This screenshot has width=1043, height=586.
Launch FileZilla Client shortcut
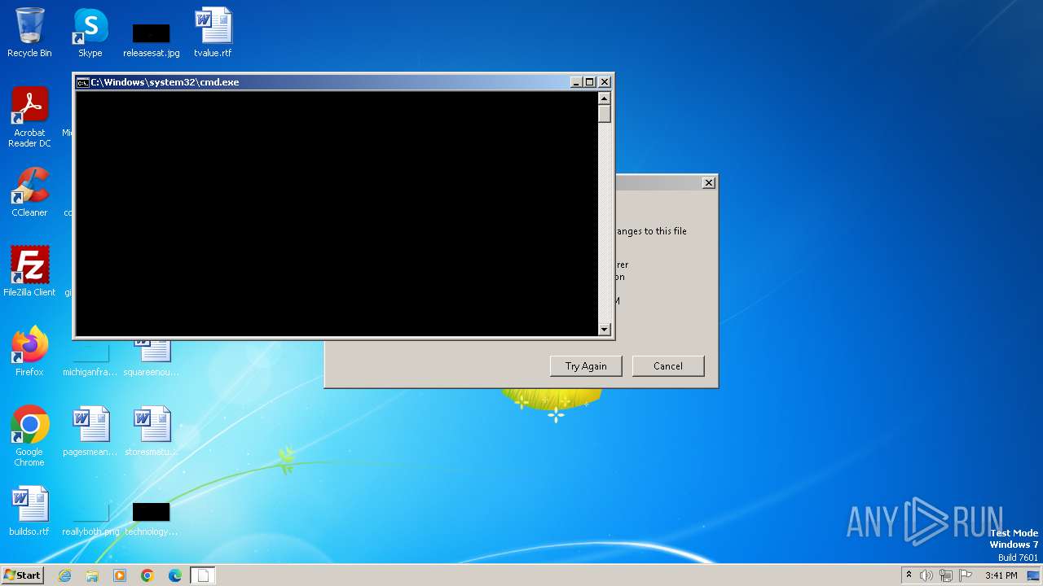pos(29,271)
